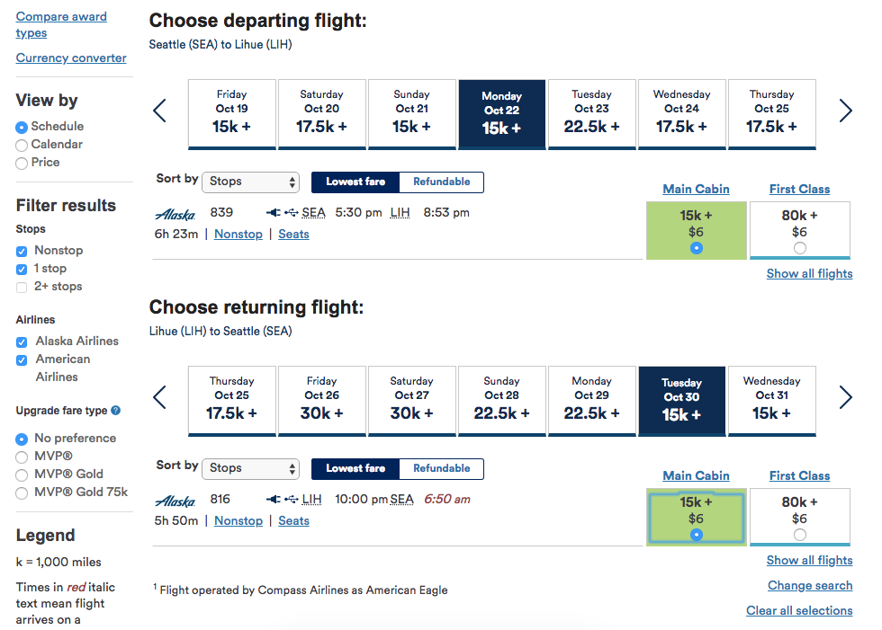882x630 pixels.
Task: Select the Tuesday Oct 23 departing date tab
Action: point(591,113)
